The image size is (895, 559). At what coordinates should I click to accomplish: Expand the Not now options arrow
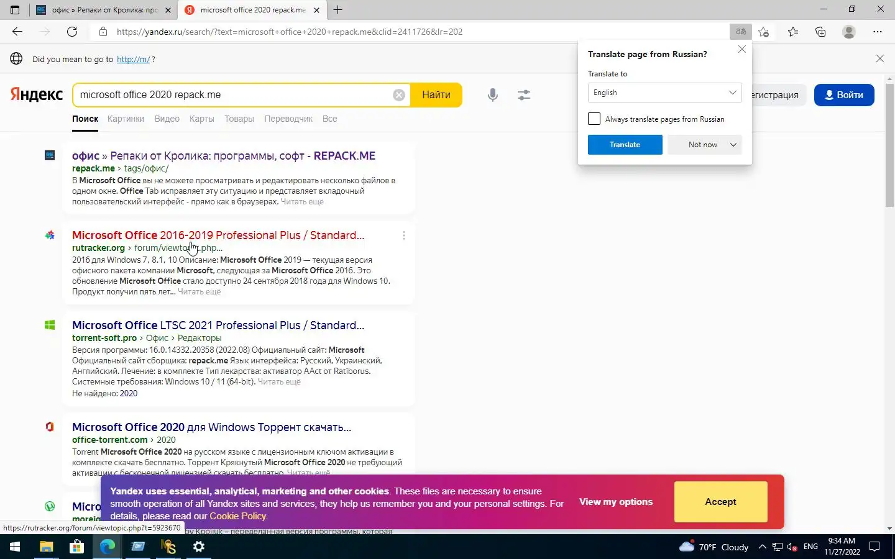pos(733,145)
